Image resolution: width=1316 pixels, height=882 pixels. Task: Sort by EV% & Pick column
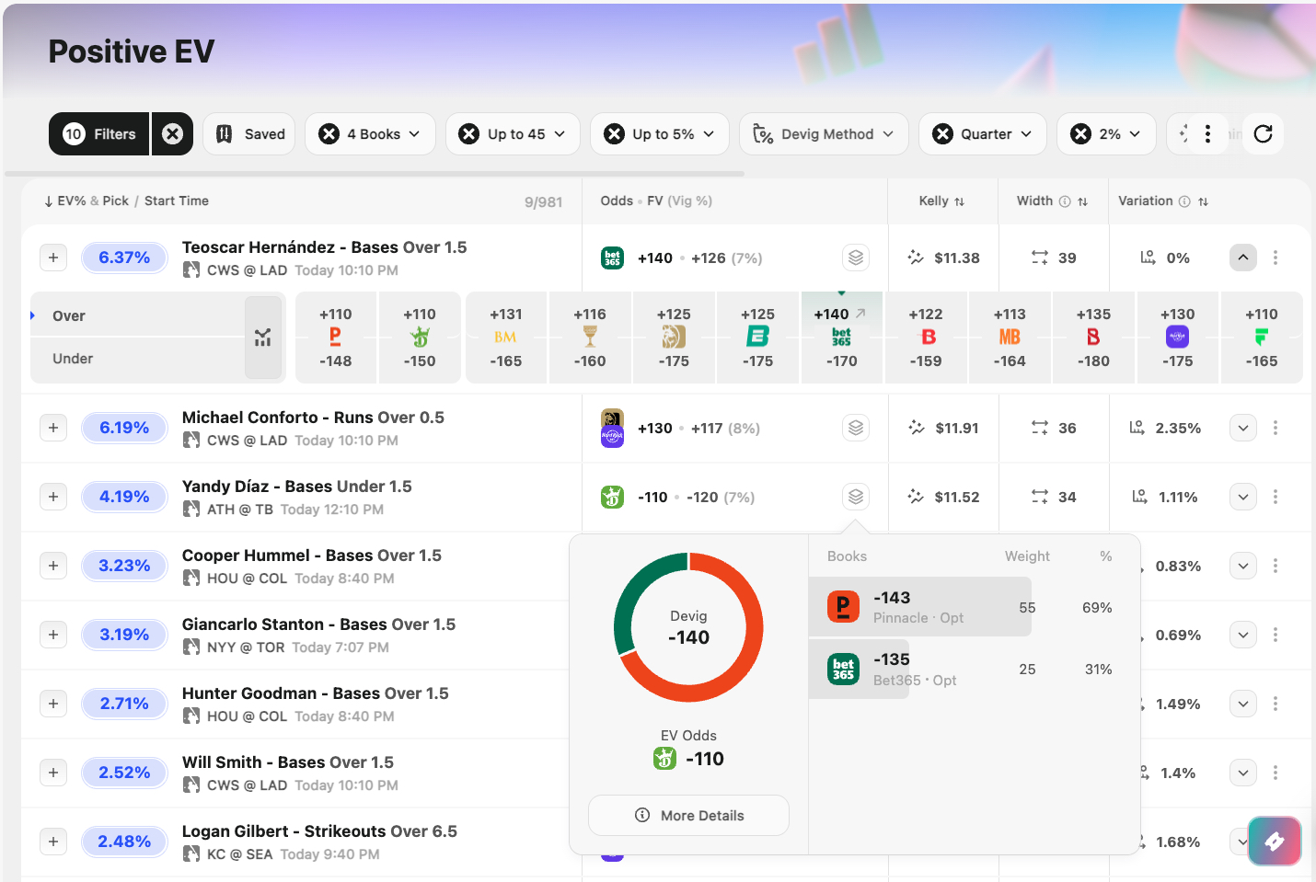click(87, 200)
